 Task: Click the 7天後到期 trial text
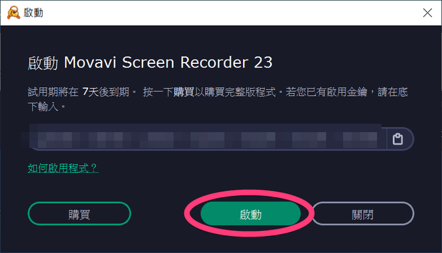pyautogui.click(x=106, y=92)
